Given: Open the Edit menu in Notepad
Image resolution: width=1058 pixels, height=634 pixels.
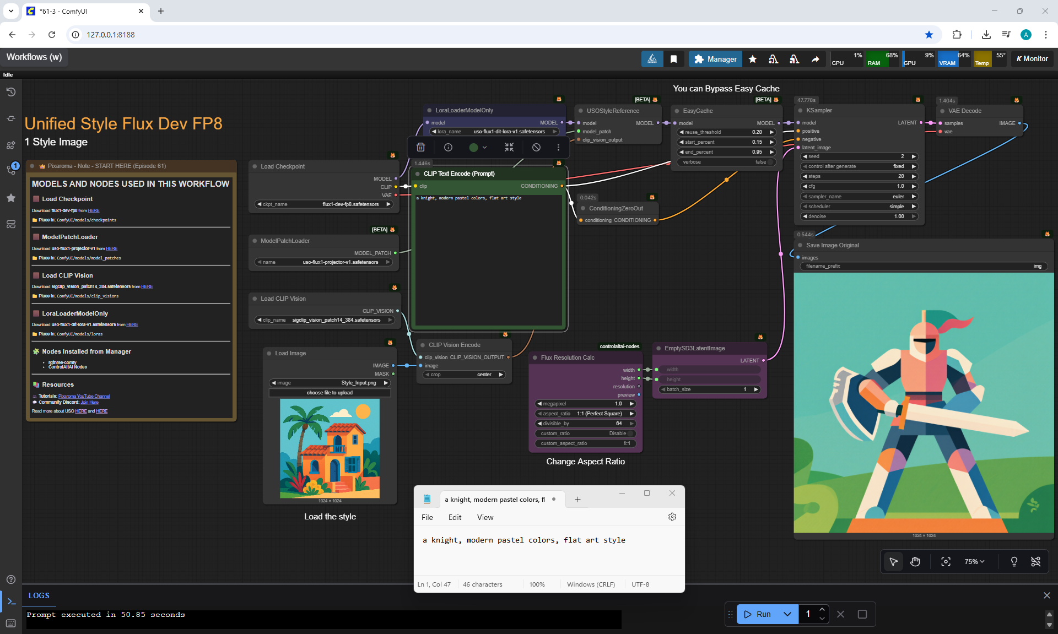Looking at the screenshot, I should (455, 517).
